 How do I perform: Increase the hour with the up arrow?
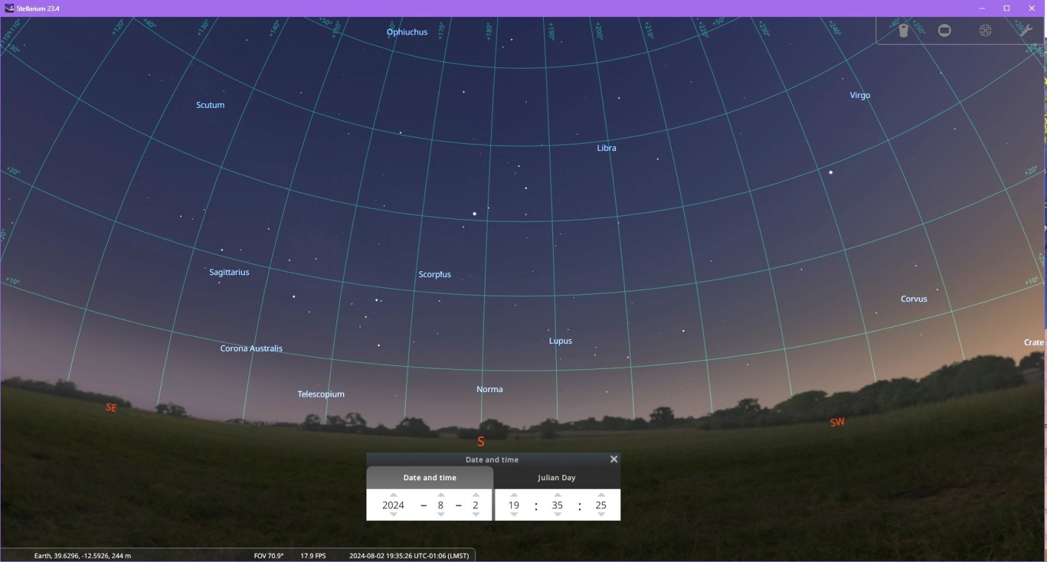point(514,495)
